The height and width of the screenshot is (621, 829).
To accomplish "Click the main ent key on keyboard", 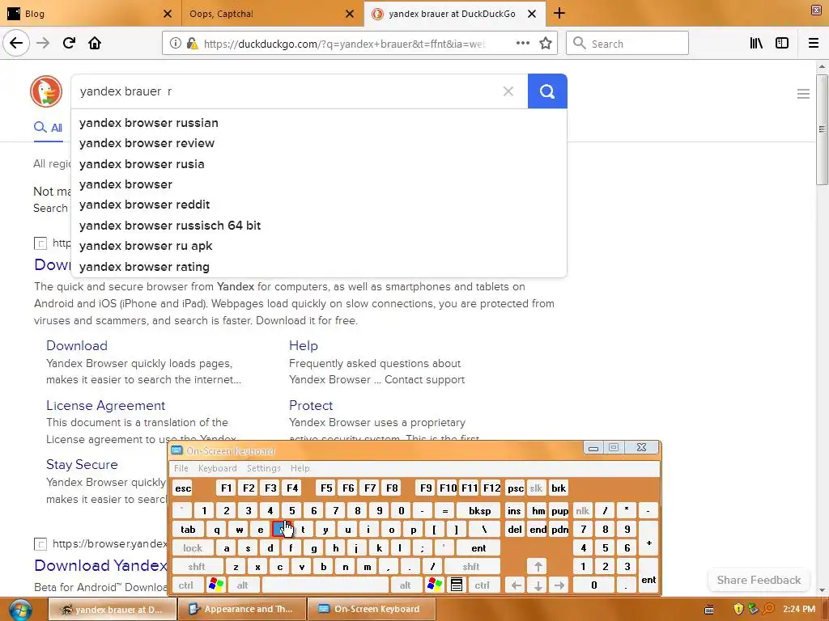I will click(x=478, y=548).
